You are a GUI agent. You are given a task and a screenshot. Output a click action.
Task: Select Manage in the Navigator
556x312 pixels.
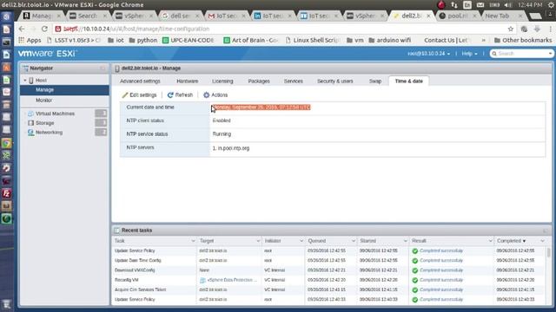tap(64, 90)
